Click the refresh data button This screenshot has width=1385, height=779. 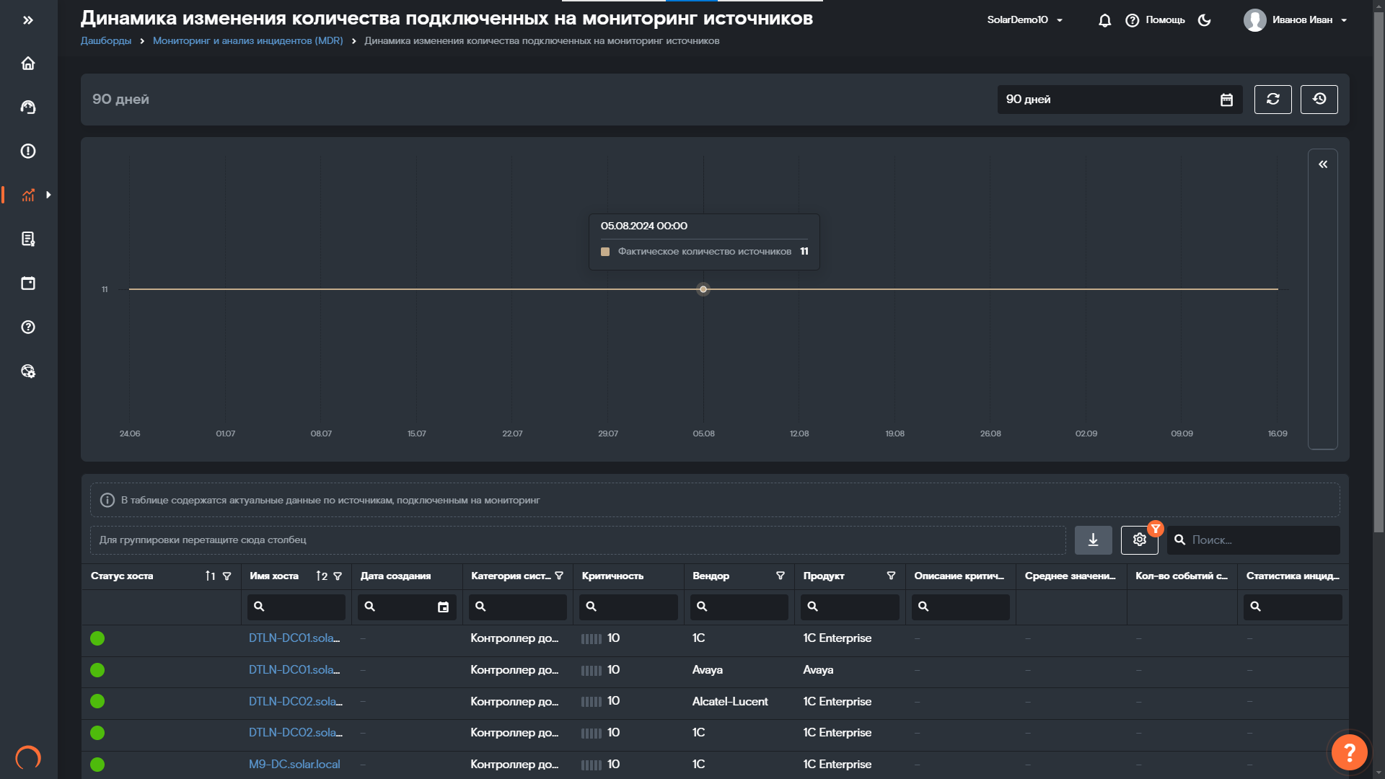tap(1272, 100)
